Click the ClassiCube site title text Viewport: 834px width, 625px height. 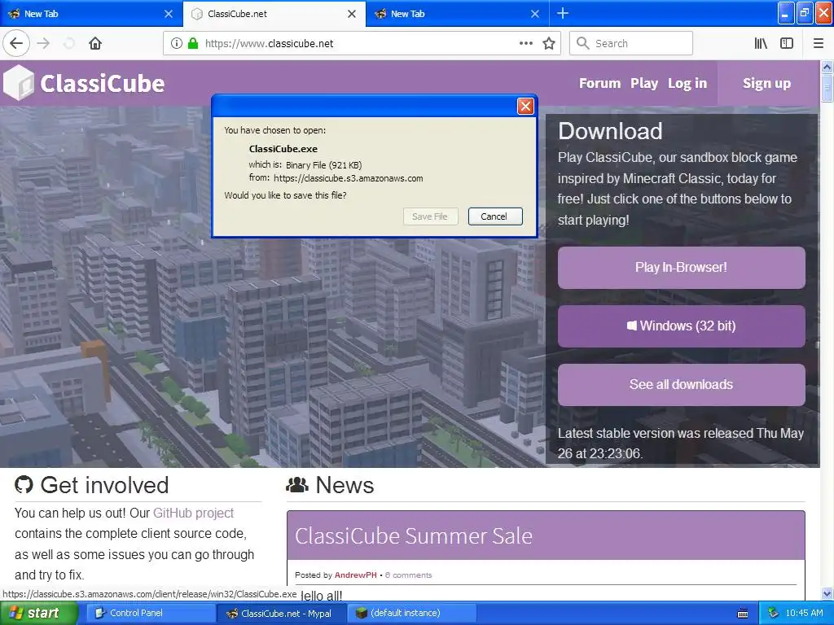tap(103, 84)
